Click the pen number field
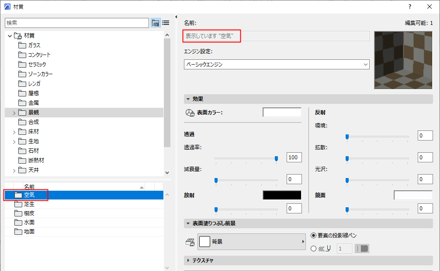This screenshot has width=440, height=271. tap(344, 249)
